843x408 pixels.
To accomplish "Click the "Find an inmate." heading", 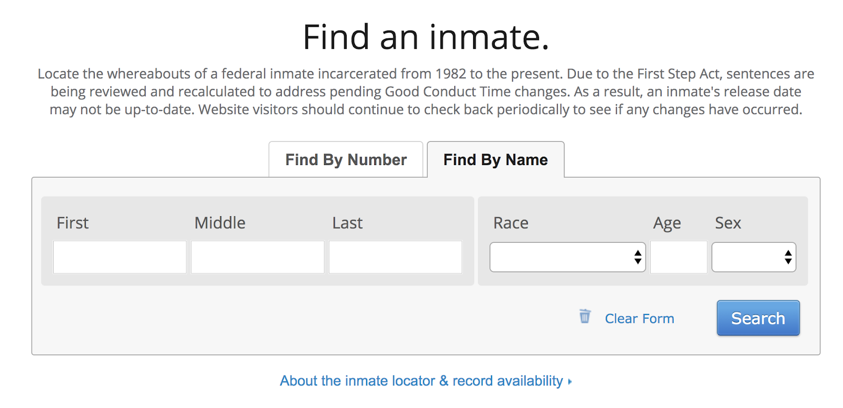I will click(x=426, y=37).
